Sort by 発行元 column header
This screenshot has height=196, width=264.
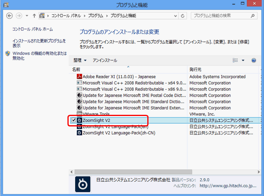click(x=223, y=70)
